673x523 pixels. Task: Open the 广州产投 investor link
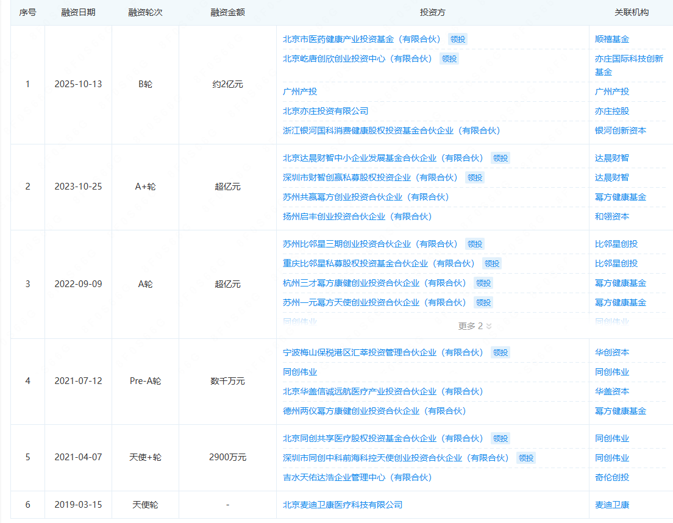[x=300, y=91]
